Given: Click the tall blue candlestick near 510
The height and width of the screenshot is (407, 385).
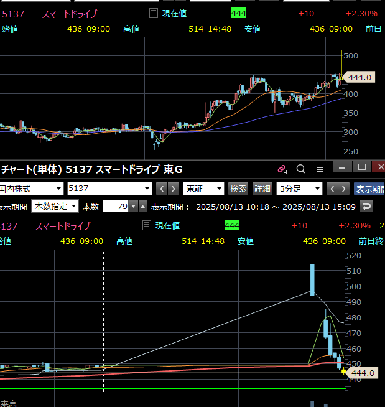Looking at the screenshot, I should (x=312, y=279).
